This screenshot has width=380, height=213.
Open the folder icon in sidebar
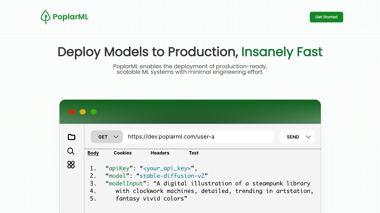coord(71,137)
